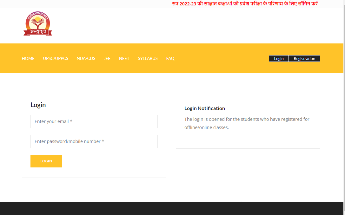Open the SYLLABUS page
Image resolution: width=345 pixels, height=215 pixels.
point(148,58)
